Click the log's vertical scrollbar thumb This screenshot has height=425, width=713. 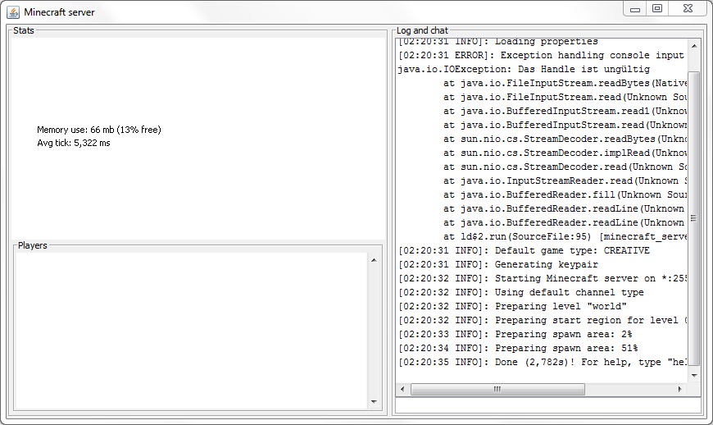coord(694,218)
